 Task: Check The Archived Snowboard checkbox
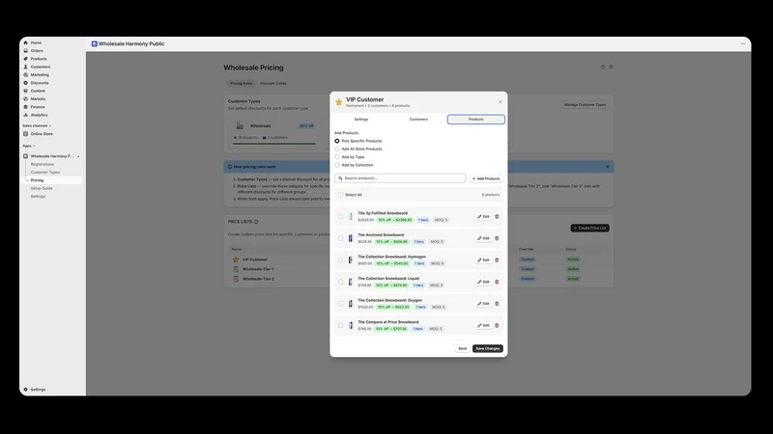pos(341,238)
